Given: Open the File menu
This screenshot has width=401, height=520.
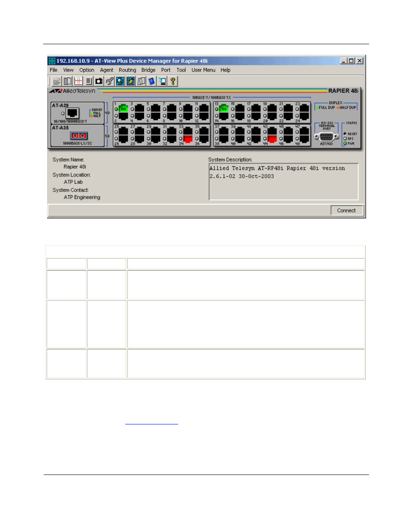Looking at the screenshot, I should tap(53, 70).
